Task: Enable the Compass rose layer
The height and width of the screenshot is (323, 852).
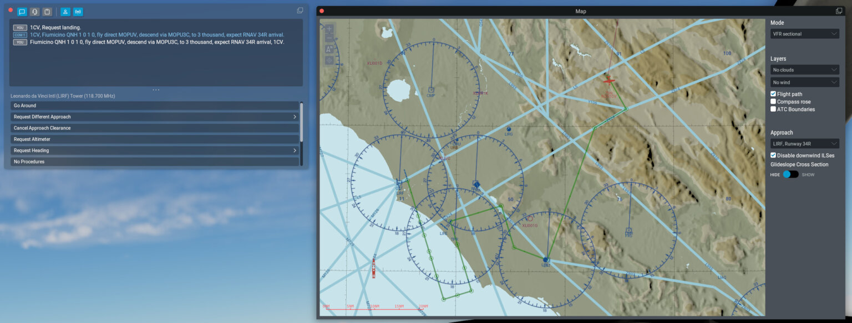Action: pos(773,101)
